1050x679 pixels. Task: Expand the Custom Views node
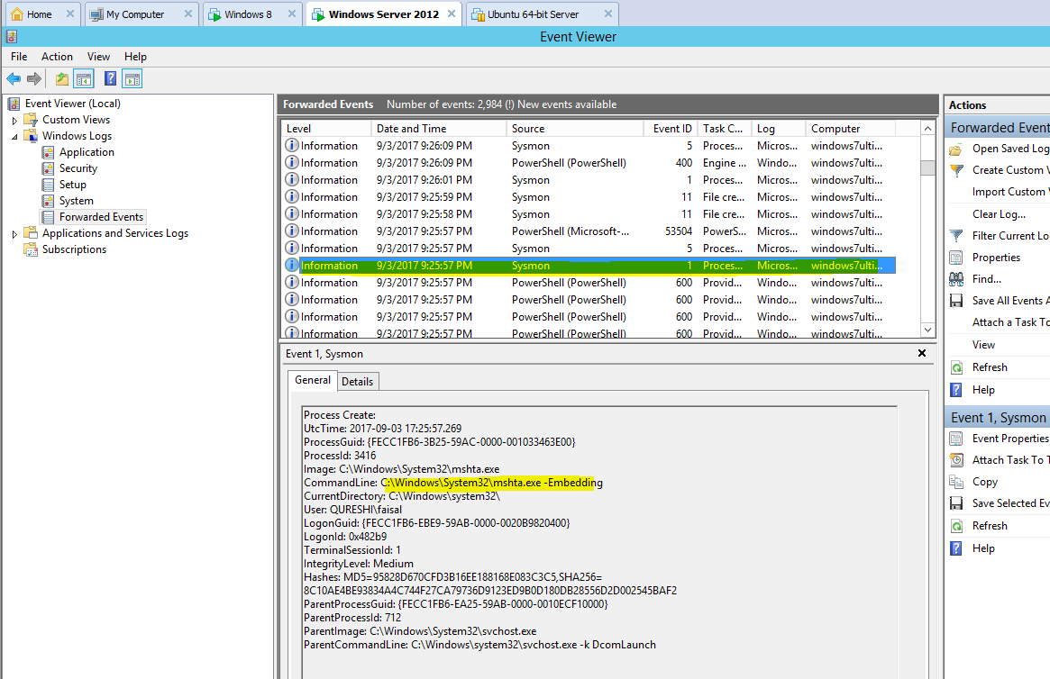tap(14, 119)
